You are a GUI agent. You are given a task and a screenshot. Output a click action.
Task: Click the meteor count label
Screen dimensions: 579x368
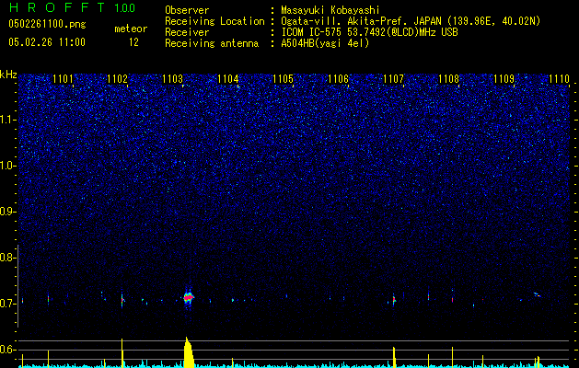[131, 29]
